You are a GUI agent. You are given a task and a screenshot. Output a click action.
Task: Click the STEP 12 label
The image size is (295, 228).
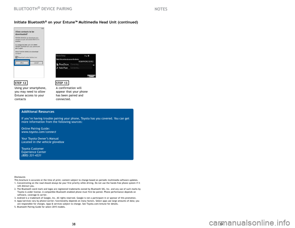(21, 83)
